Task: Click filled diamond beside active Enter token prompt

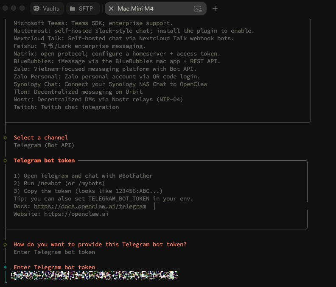Action: point(5,267)
